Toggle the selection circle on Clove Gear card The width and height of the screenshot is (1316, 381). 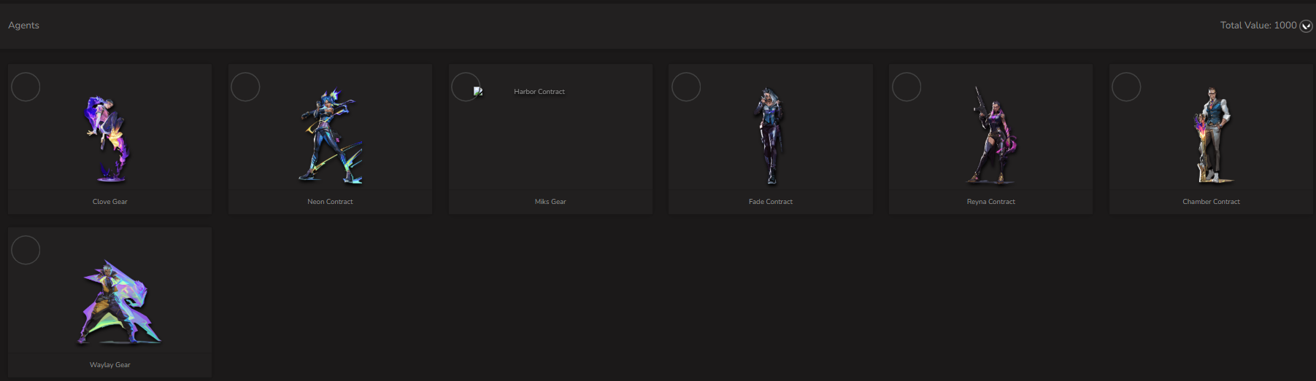[x=26, y=87]
